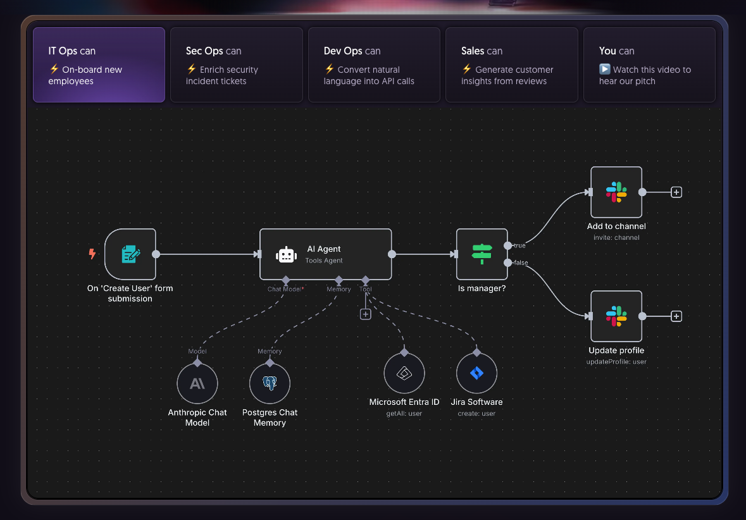
Task: Select the Anthropic Chat Model node
Action: point(197,383)
